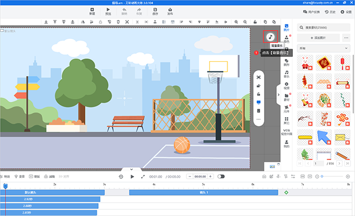Open the 音乐 music tab in sidebar
This screenshot has height=216, width=355.
click(286, 74)
